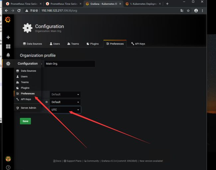
Task: Open the Create plus icon in sidebar
Action: tap(8, 38)
